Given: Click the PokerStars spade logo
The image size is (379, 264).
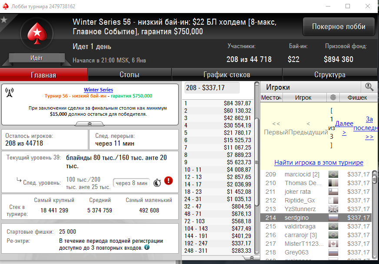Looking at the screenshot, I should 37,33.
